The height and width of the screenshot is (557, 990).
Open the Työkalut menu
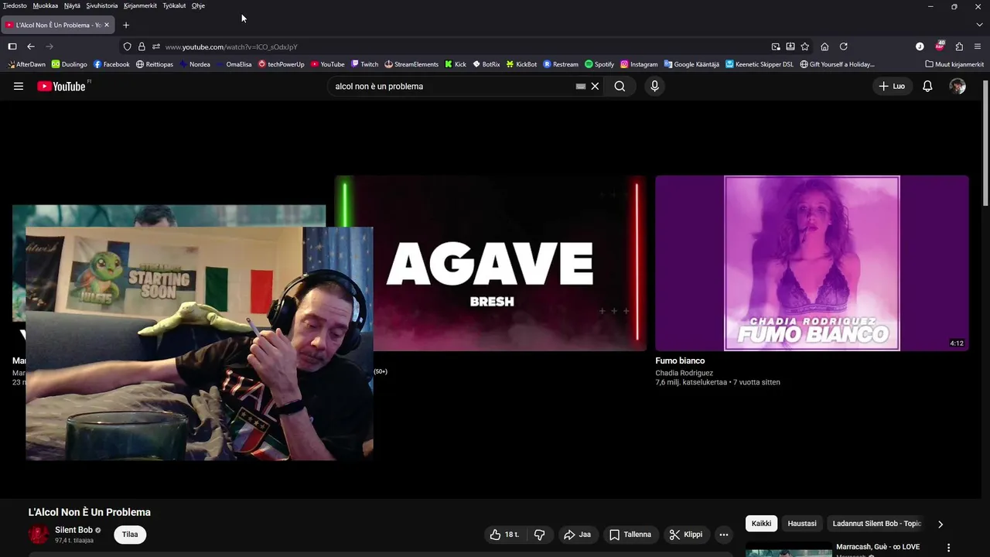click(174, 5)
